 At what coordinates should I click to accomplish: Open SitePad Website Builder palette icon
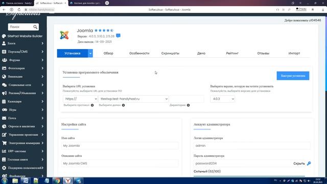point(4,36)
